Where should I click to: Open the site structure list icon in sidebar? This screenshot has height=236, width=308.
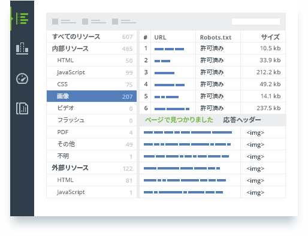click(22, 19)
